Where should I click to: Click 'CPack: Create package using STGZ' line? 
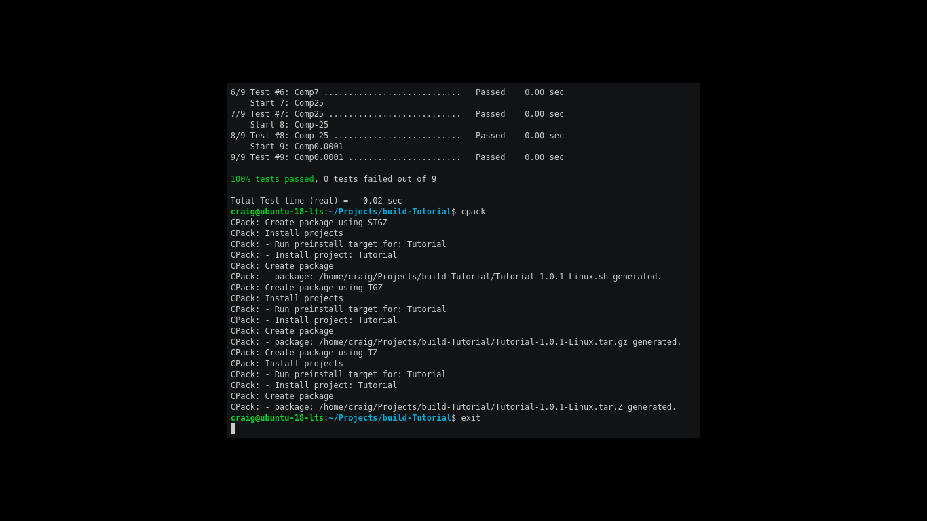click(309, 223)
